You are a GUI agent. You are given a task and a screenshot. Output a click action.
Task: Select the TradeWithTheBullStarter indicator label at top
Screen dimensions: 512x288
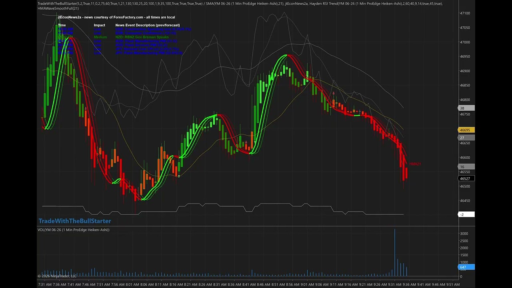coord(120,4)
